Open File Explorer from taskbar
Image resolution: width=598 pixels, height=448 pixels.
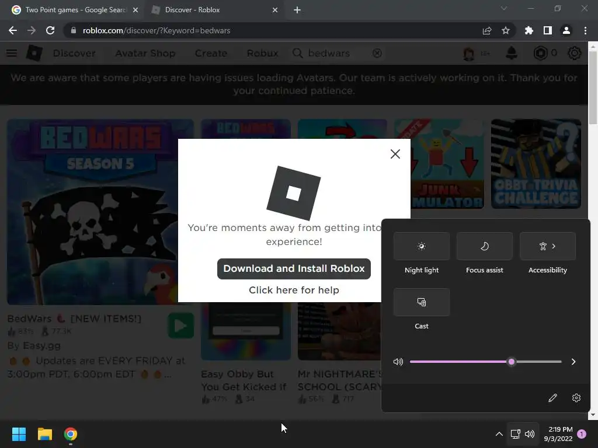44,434
